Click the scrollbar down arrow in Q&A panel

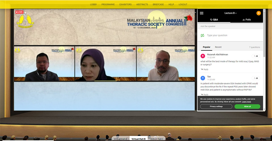coord(264,109)
